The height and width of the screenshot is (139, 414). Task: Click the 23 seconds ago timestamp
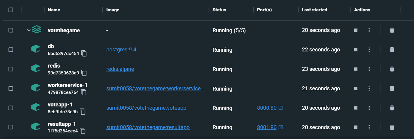(321, 69)
